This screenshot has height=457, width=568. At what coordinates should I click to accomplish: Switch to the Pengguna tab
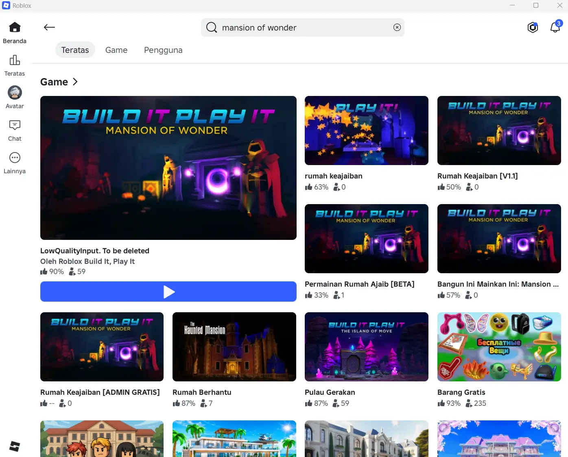tap(163, 50)
